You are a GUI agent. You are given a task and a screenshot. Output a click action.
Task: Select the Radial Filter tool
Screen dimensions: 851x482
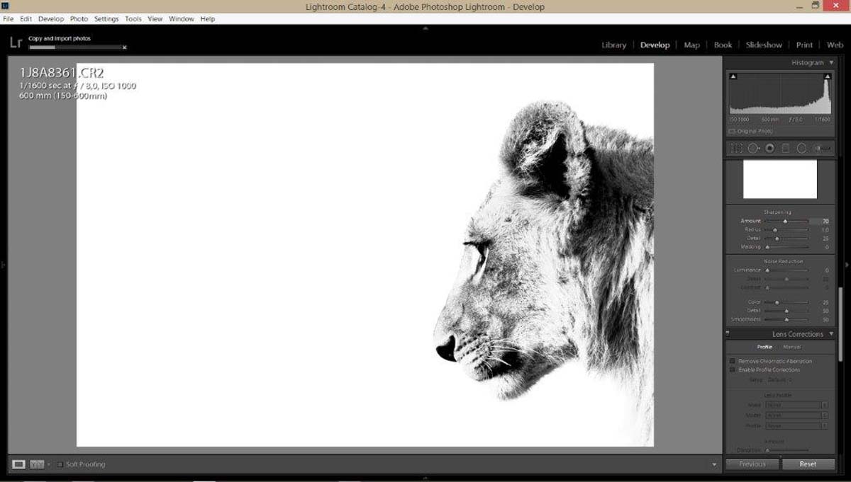tap(801, 148)
